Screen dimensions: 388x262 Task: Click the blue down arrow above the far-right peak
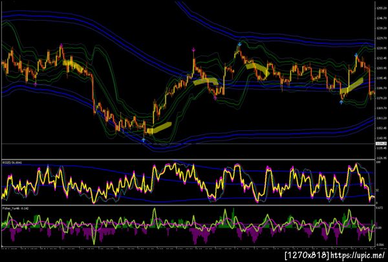(x=356, y=55)
